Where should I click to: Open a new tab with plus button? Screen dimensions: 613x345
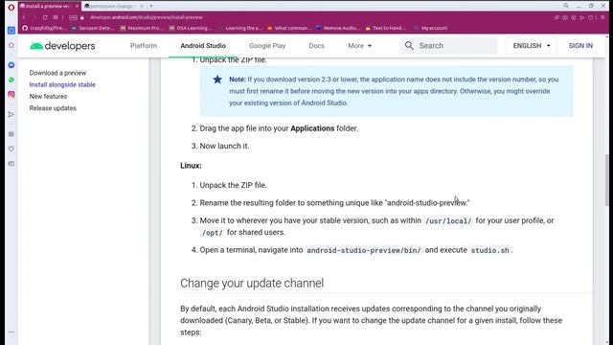(x=151, y=6)
